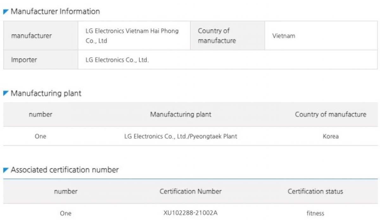Click the number column header in certification table

(66, 191)
